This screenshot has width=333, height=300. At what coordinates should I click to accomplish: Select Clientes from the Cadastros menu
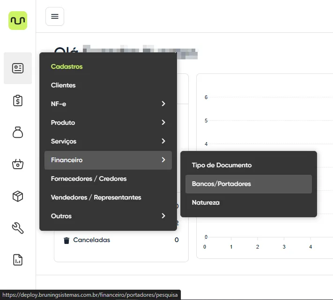click(63, 85)
